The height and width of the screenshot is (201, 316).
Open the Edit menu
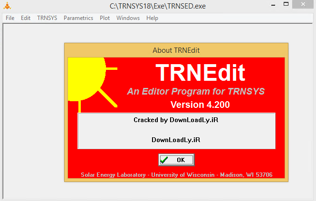[26, 18]
